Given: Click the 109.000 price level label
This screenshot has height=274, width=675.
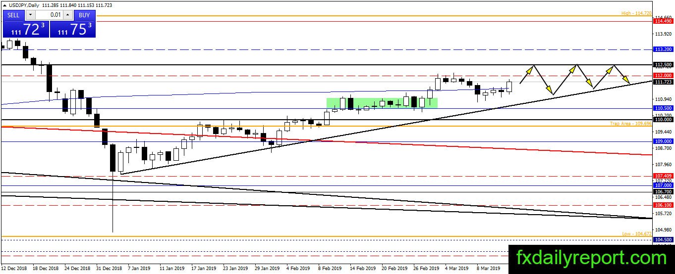Looking at the screenshot, I should (x=663, y=141).
